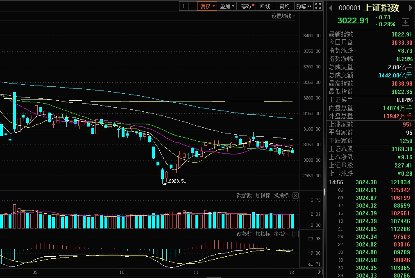Go to next stock using right arrow
The height and width of the screenshot is (278, 415).
(x=409, y=8)
